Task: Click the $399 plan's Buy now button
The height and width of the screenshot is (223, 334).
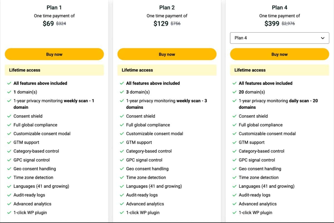Action: click(x=279, y=54)
